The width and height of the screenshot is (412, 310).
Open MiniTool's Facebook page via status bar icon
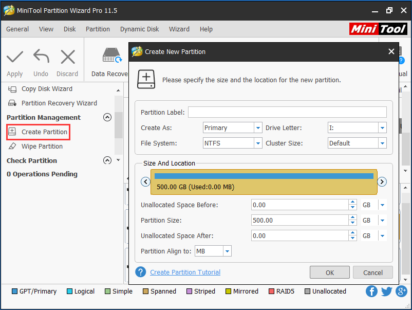371,291
